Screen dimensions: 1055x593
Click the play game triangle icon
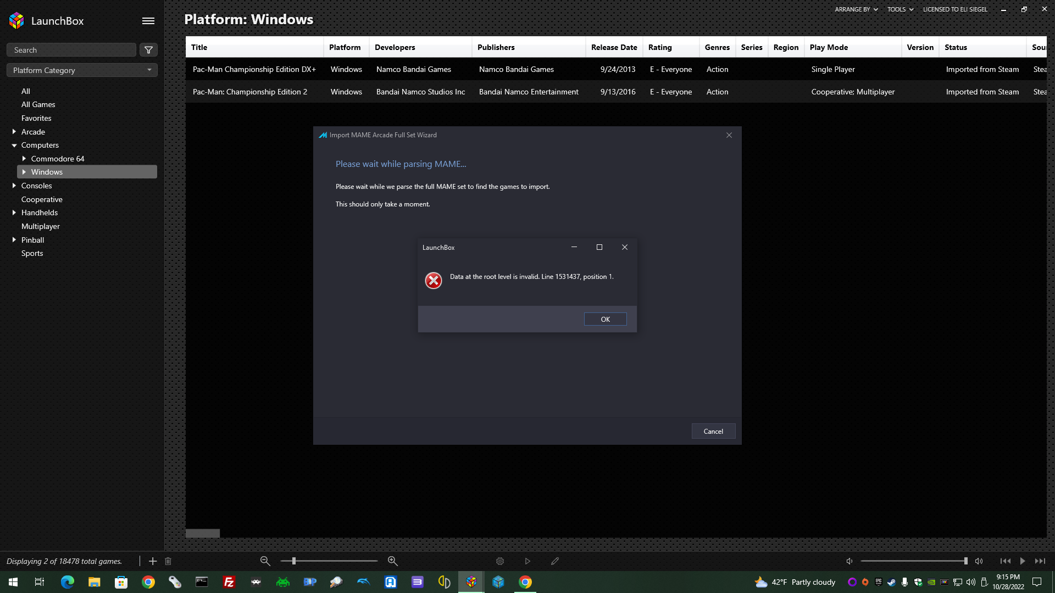(527, 561)
